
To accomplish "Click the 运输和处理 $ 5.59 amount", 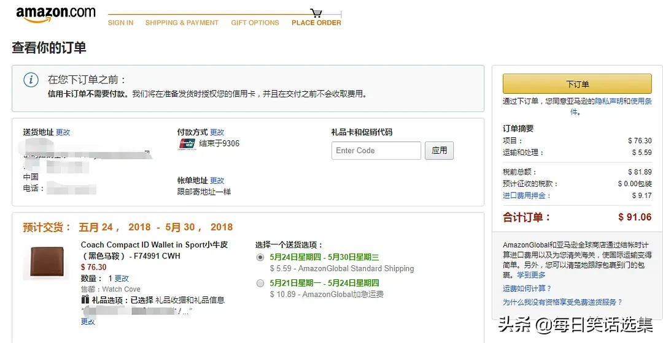I will click(x=642, y=153).
